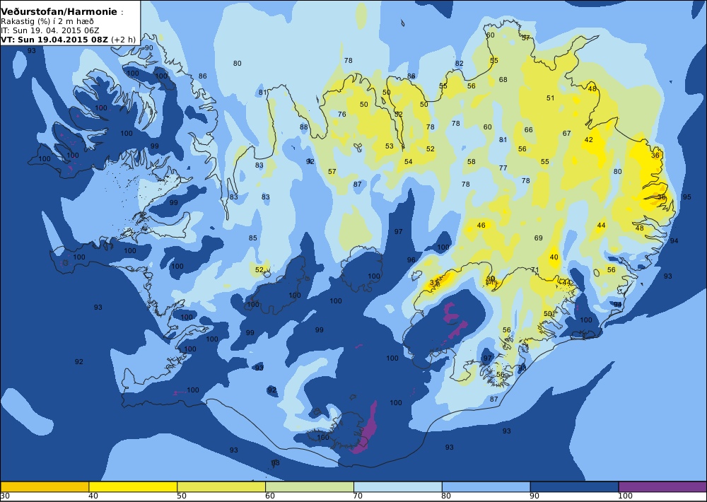The width and height of the screenshot is (707, 502).
Task: Click the pale yellow 50–60 legend swatch
Action: click(x=221, y=486)
